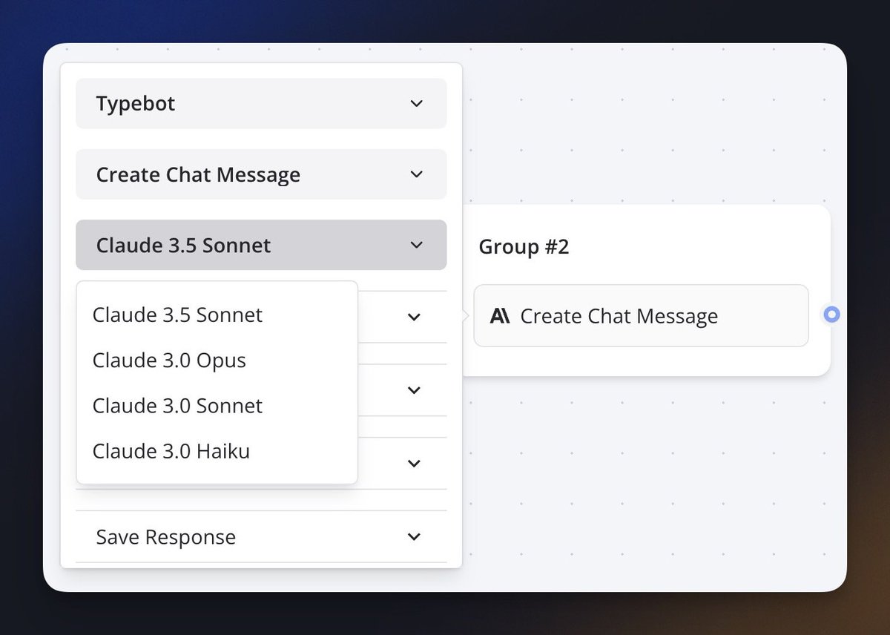Click the Group #2 title
The width and height of the screenshot is (890, 635).
click(x=524, y=246)
